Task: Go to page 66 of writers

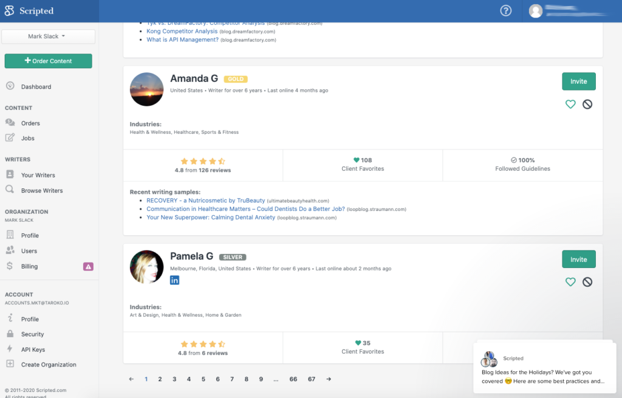Action: (293, 379)
